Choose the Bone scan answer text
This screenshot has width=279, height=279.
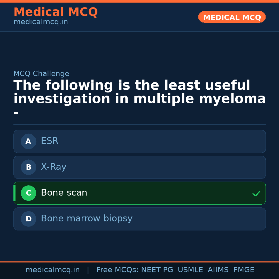(x=64, y=193)
